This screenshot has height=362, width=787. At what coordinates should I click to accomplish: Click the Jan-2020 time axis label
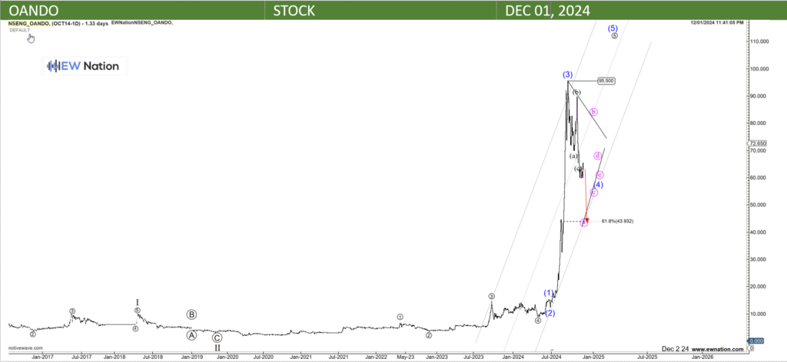pyautogui.click(x=227, y=357)
